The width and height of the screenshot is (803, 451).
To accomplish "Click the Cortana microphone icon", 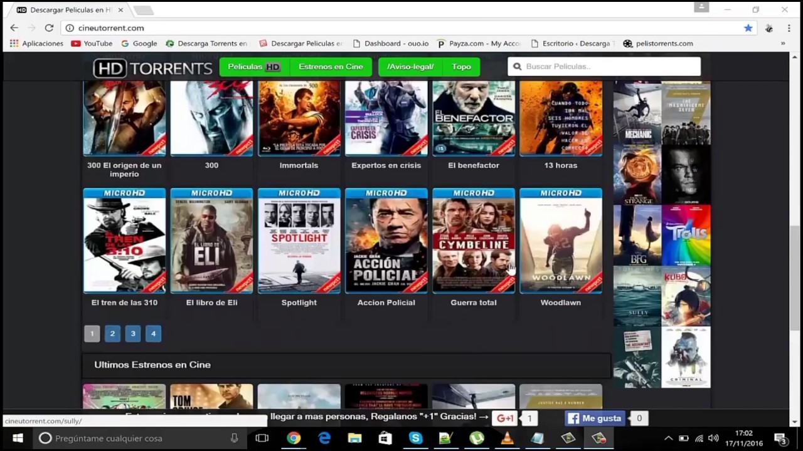I will click(x=234, y=438).
